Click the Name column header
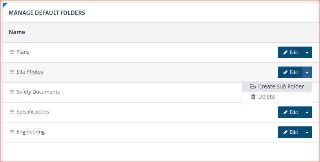The width and height of the screenshot is (320, 162). click(17, 32)
